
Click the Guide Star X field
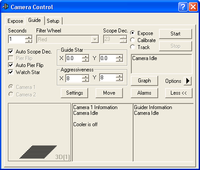pyautogui.click(x=74, y=58)
